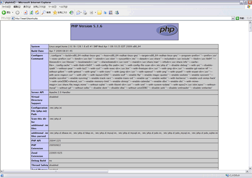Click the horizontal scrollbar left arrow

(x=2, y=171)
